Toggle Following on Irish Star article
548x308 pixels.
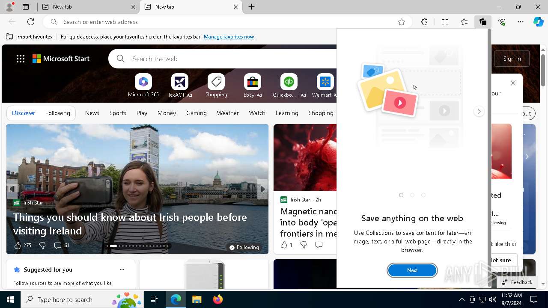(244, 247)
